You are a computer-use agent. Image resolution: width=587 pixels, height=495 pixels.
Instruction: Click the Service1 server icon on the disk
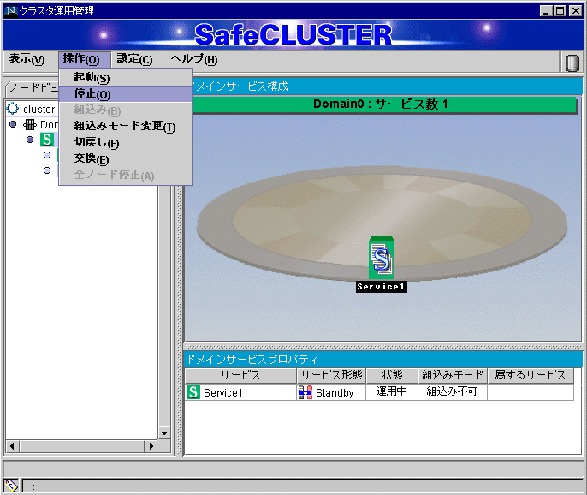pyautogui.click(x=381, y=259)
